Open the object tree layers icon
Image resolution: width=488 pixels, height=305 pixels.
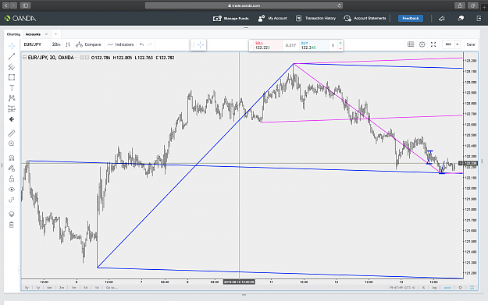pyautogui.click(x=12, y=214)
